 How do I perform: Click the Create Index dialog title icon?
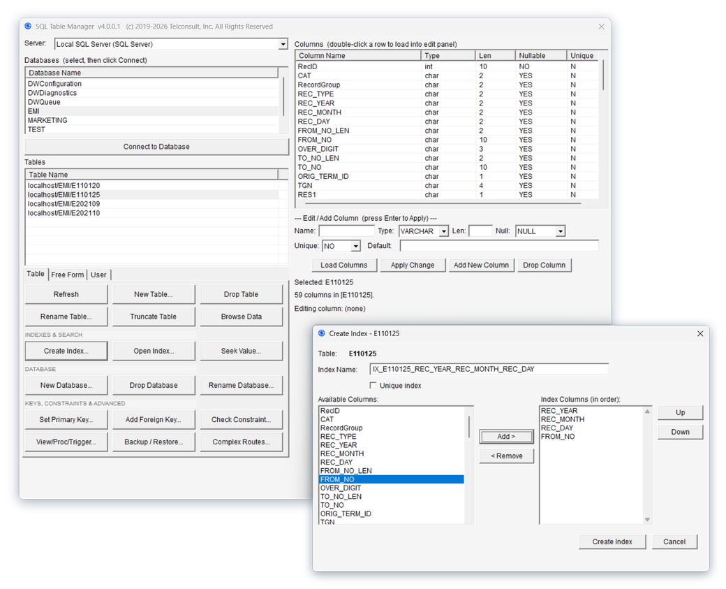pyautogui.click(x=322, y=333)
